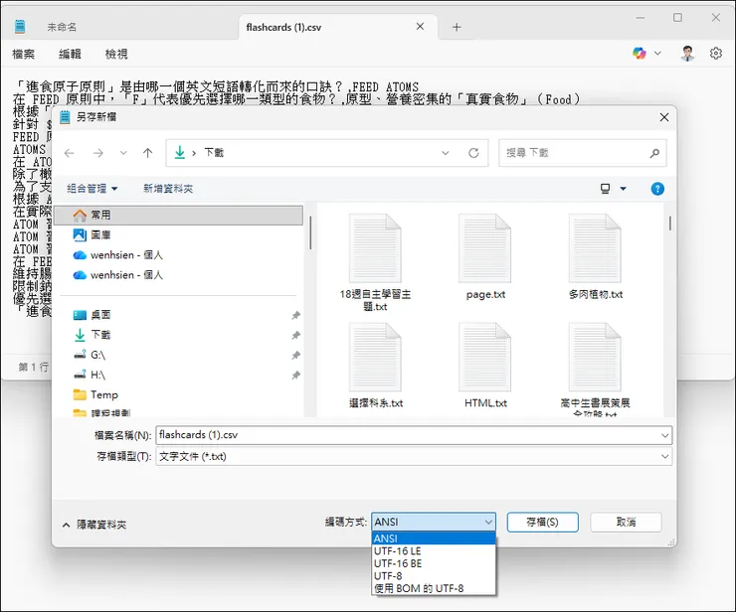736x612 pixels.
Task: Select 圖庫 in navigation pane
Action: pos(178,234)
